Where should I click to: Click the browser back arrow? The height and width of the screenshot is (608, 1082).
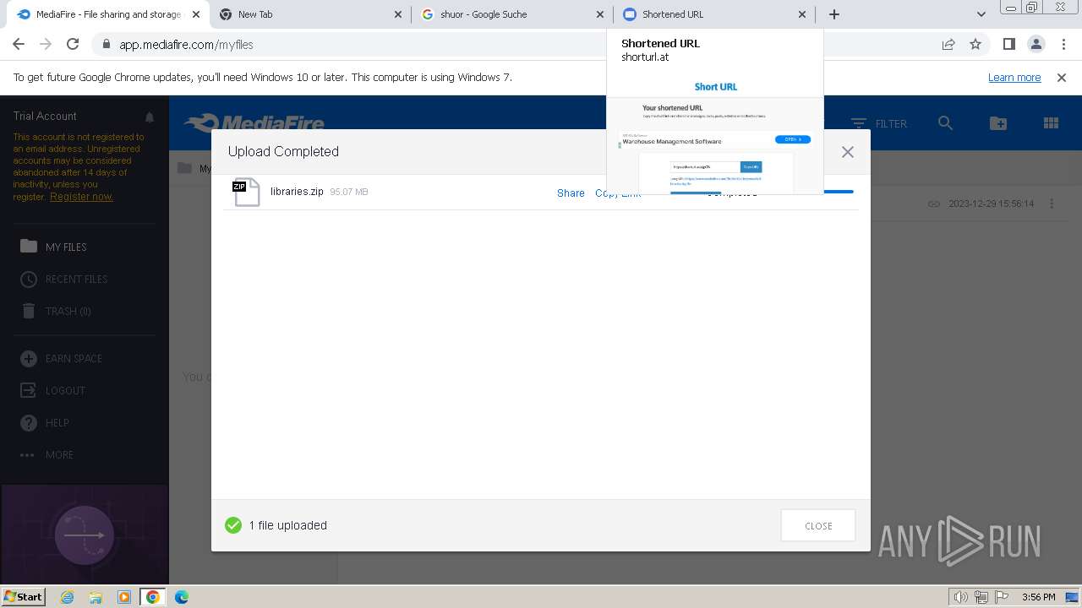coord(19,44)
